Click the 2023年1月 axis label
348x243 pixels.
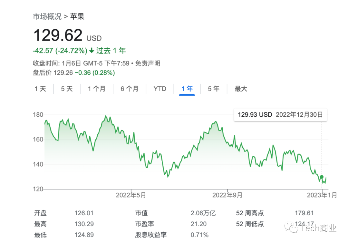(x=322, y=195)
